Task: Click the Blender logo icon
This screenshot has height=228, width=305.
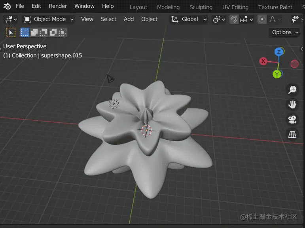Action: tap(7, 6)
